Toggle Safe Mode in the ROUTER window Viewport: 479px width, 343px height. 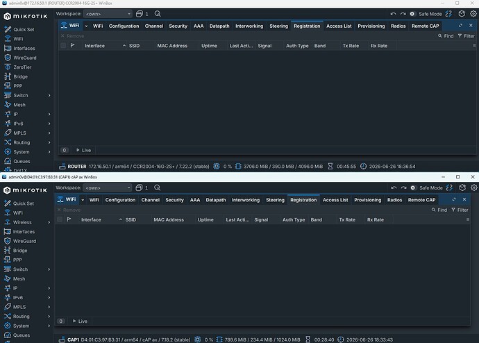click(x=427, y=14)
